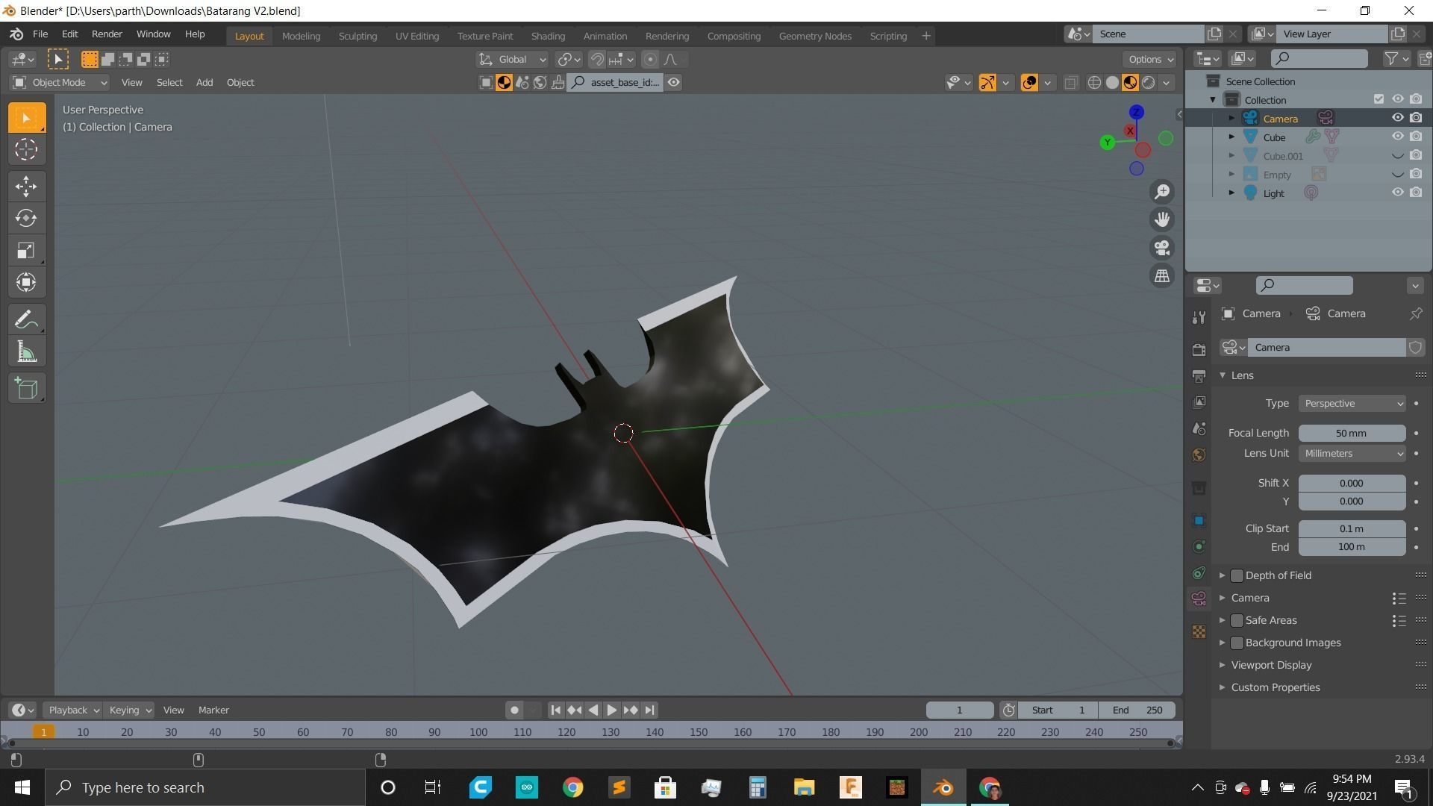Image resolution: width=1433 pixels, height=806 pixels.
Task: Hide the Light object in viewport
Action: [1398, 193]
